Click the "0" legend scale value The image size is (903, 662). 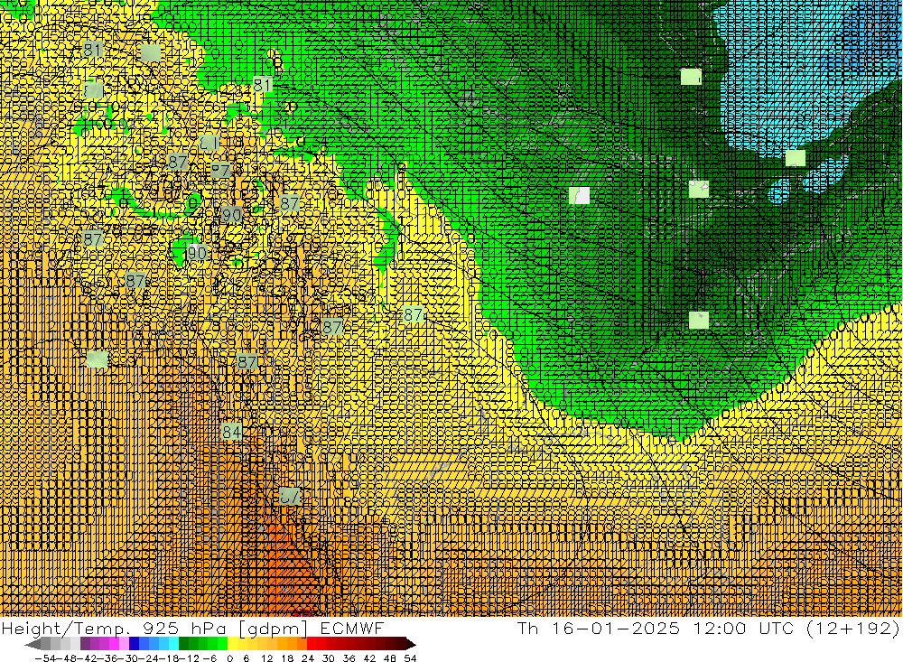pyautogui.click(x=229, y=658)
